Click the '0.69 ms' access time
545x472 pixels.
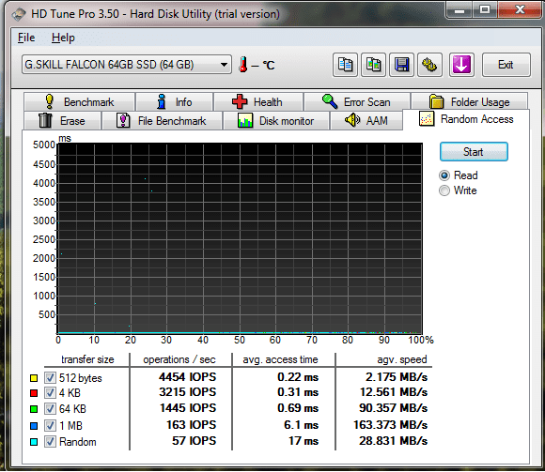point(298,408)
